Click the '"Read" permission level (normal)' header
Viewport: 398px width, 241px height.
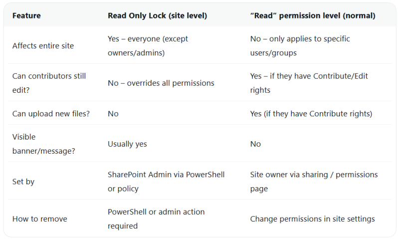[312, 15]
